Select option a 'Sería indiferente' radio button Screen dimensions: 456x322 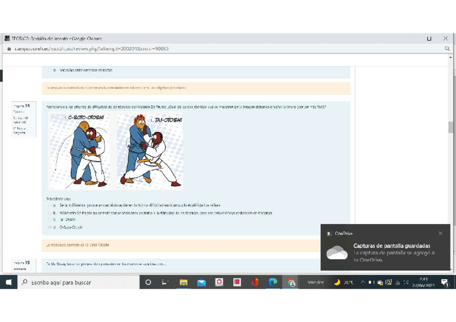pos(49,205)
